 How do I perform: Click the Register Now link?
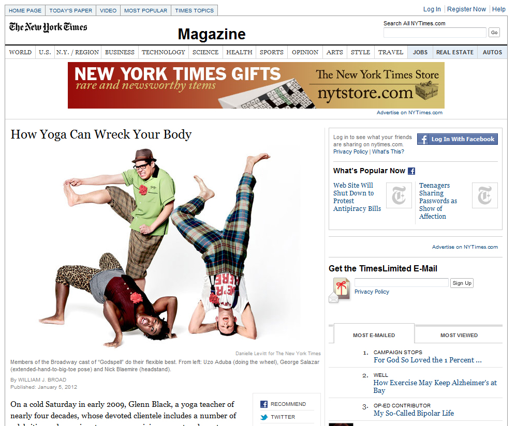coord(466,9)
